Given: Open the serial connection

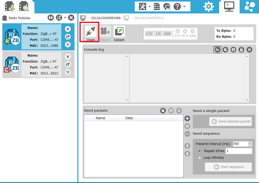Looking at the screenshot, I should (91, 34).
